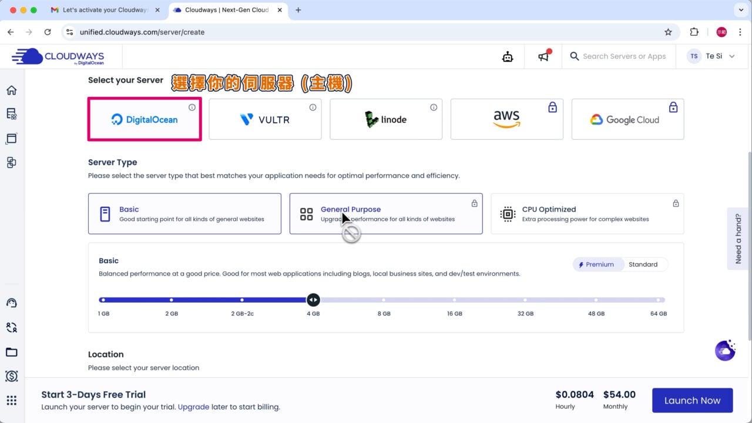This screenshot has width=752, height=423.
Task: Set the server size slider to 8 GB
Action: (384, 300)
